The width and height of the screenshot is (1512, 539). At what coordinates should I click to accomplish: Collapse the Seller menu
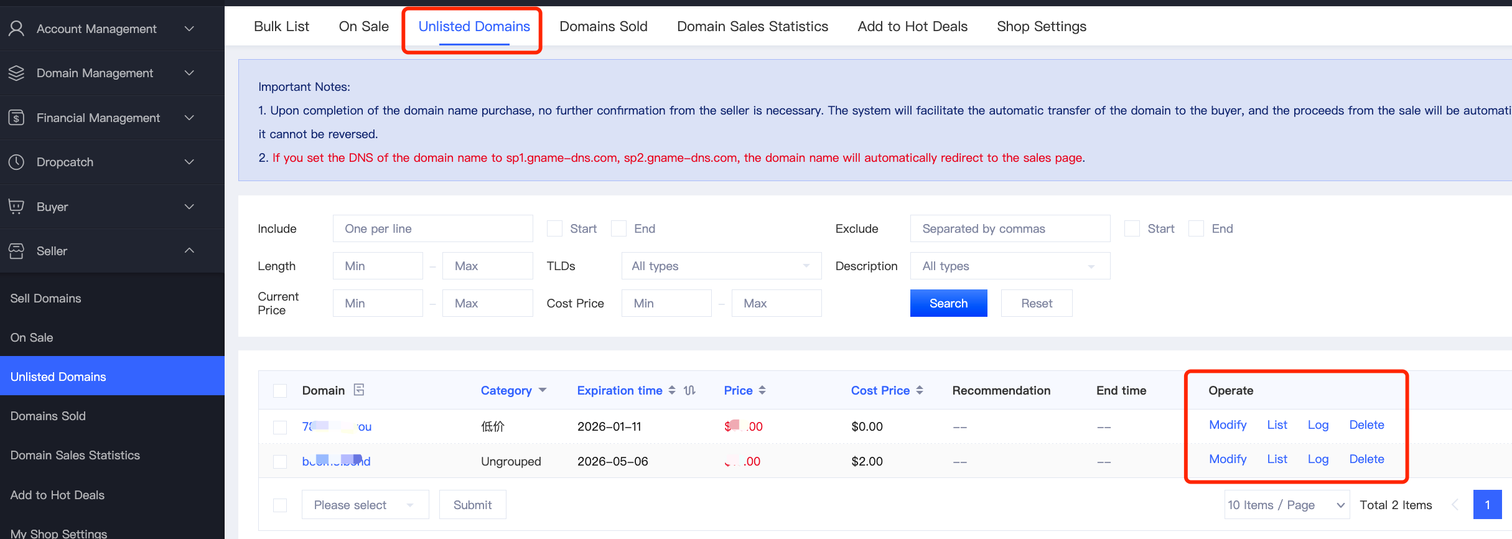[x=189, y=251]
